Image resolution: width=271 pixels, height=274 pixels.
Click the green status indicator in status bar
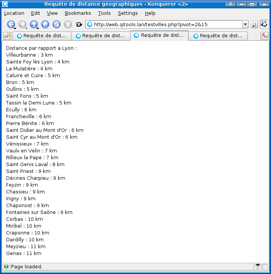[x=6, y=267]
